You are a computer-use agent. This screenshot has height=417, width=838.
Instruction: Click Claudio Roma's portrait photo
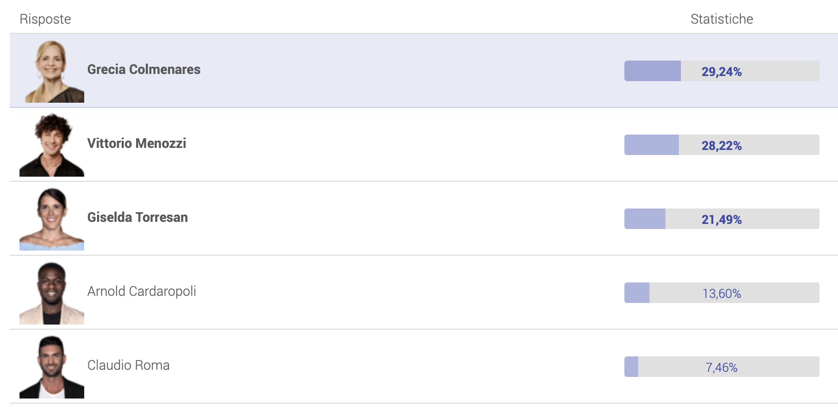(x=52, y=367)
